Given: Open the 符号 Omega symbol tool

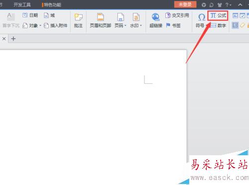Looking at the screenshot, I should pyautogui.click(x=201, y=21).
